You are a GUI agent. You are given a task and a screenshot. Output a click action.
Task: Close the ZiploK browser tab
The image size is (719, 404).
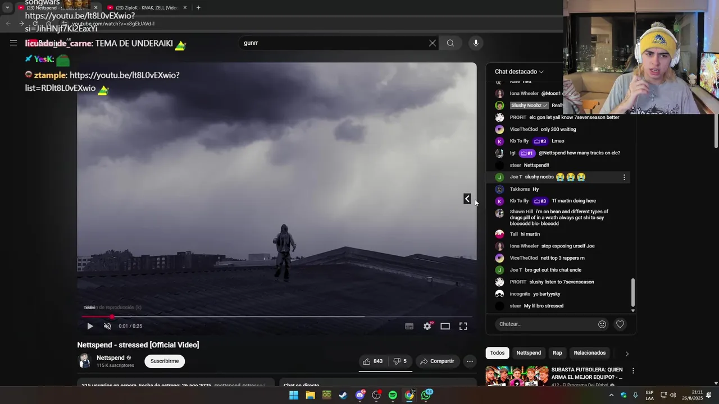tap(185, 7)
